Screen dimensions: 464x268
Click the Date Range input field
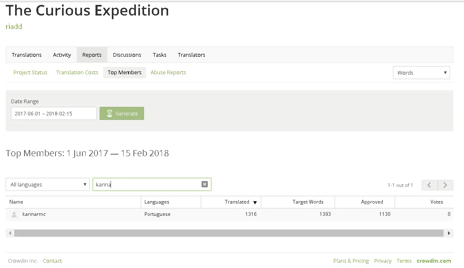click(x=54, y=113)
